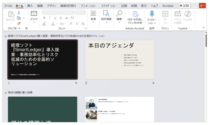The height and width of the screenshot is (125, 209).
Task: Click the Paste clipboard icon
Action: 11,14
